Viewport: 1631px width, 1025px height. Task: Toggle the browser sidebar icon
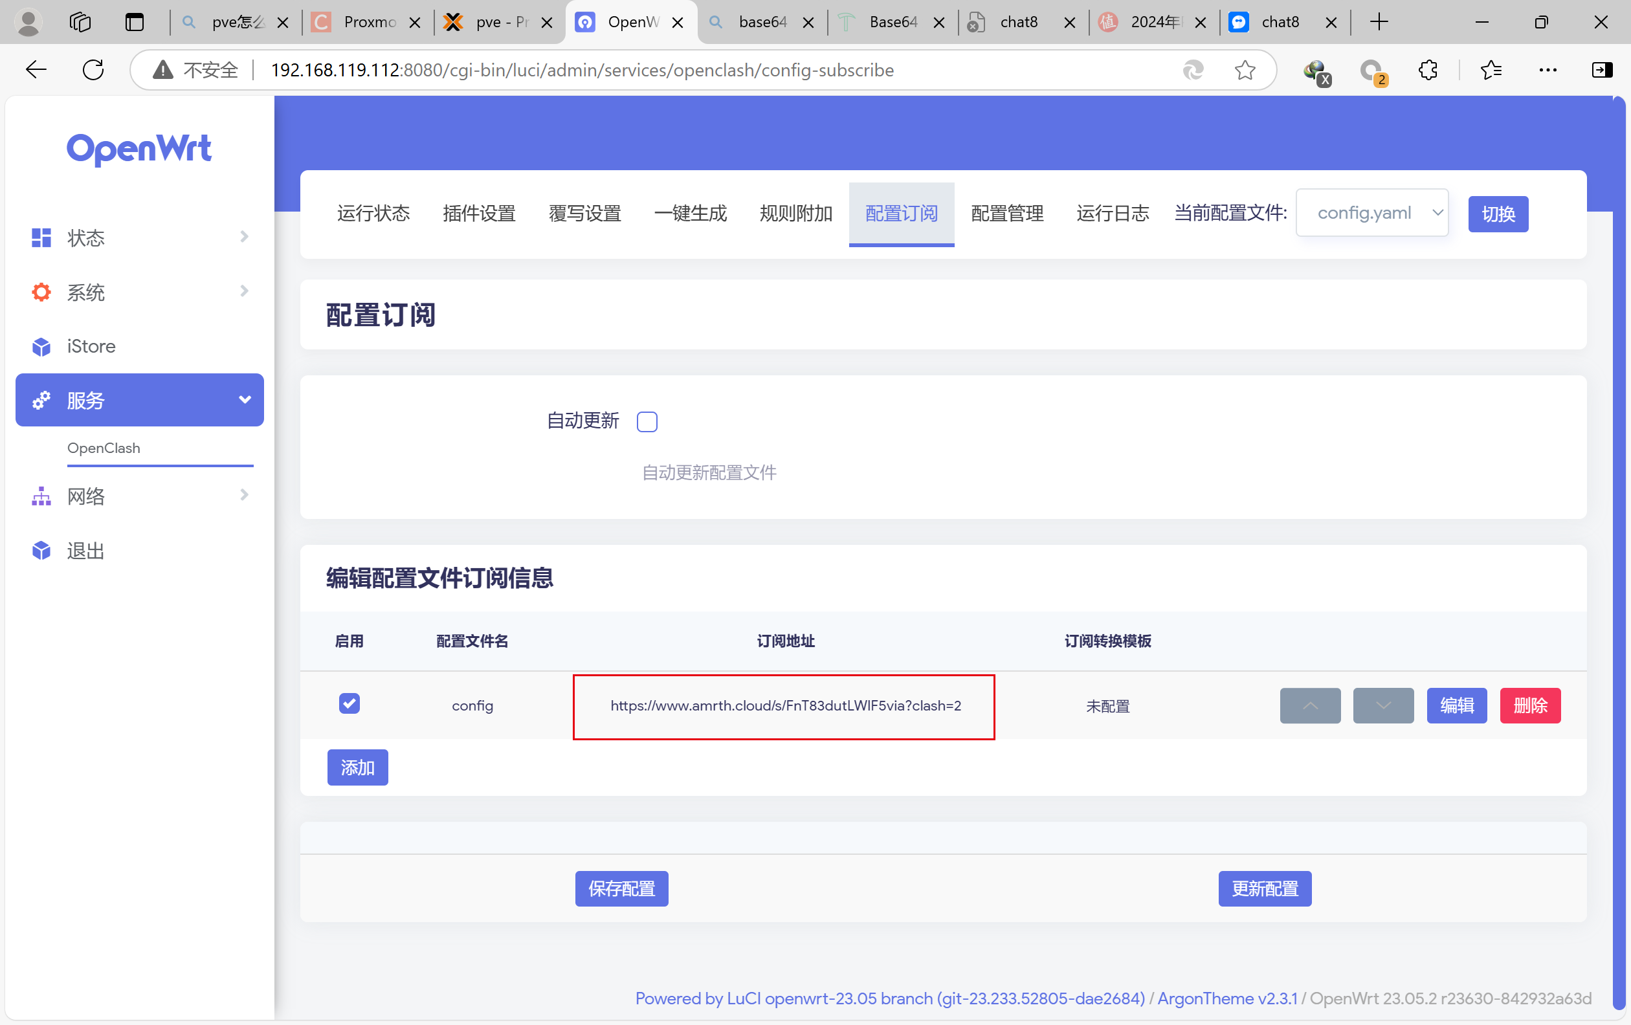[x=1602, y=70]
